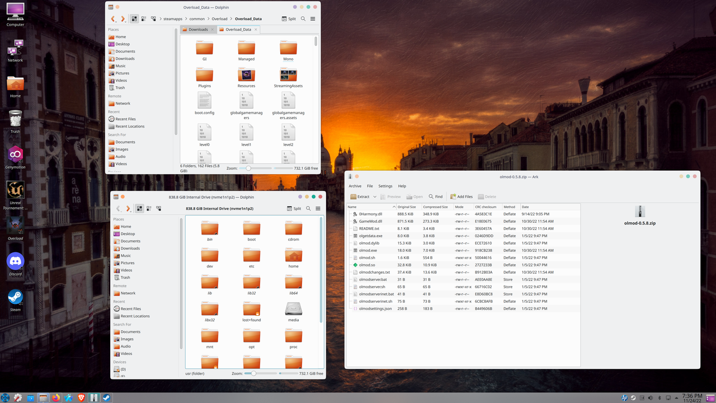Viewport: 716px width, 403px height.
Task: Expand arrow between common and Overload breadcrumb
Action: [208, 19]
